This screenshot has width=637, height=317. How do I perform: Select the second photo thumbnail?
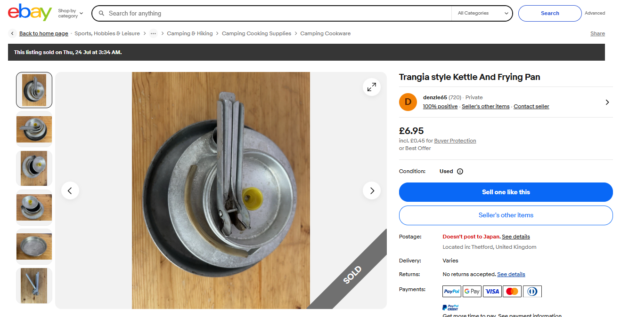tap(34, 129)
